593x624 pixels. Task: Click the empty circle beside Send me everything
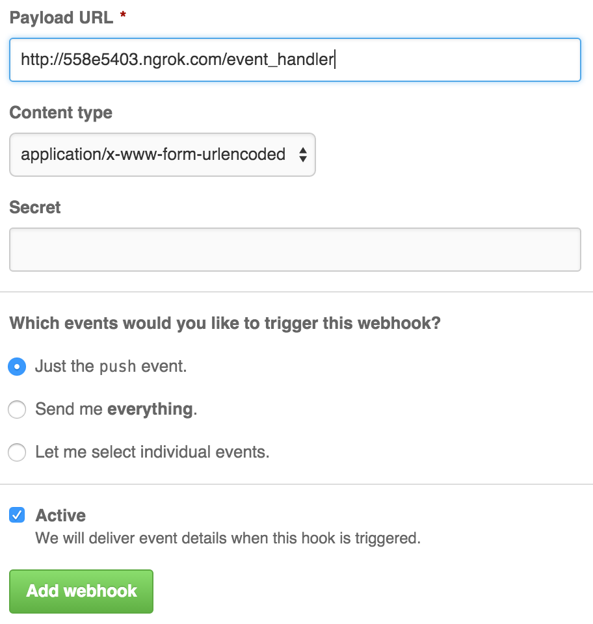(x=17, y=409)
